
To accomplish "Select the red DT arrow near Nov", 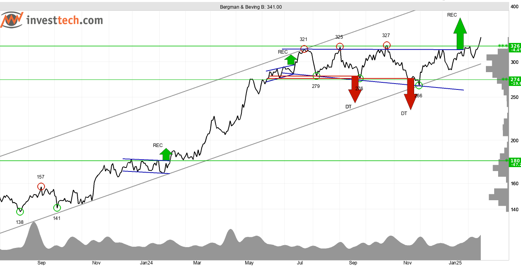I will pyautogui.click(x=411, y=94).
